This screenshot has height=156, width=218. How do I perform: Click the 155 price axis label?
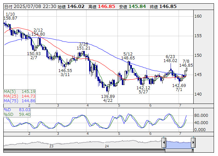(x=198, y=36)
